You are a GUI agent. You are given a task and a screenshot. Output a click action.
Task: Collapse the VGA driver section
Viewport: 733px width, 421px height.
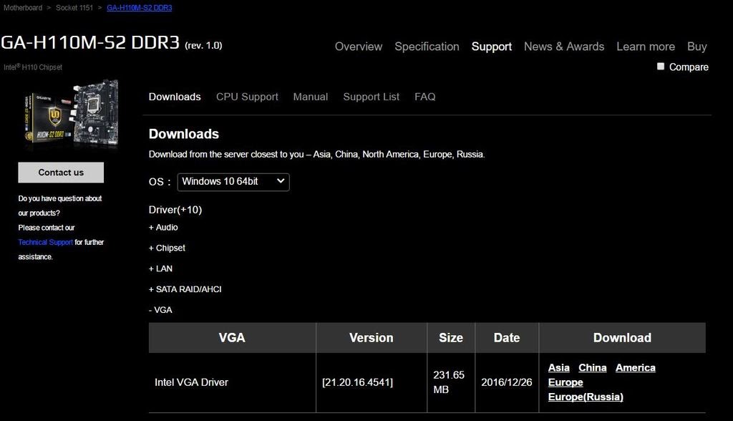161,309
